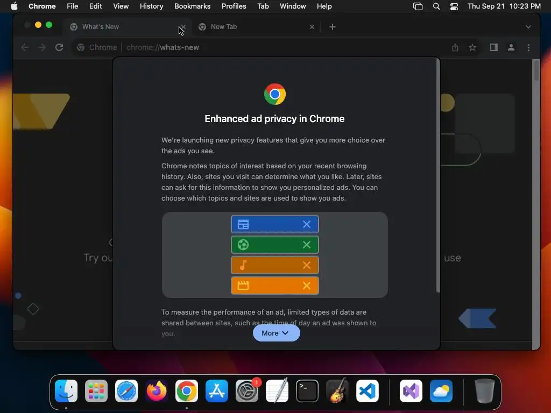The width and height of the screenshot is (551, 413).
Task: Reload the What's New page
Action: coord(59,47)
